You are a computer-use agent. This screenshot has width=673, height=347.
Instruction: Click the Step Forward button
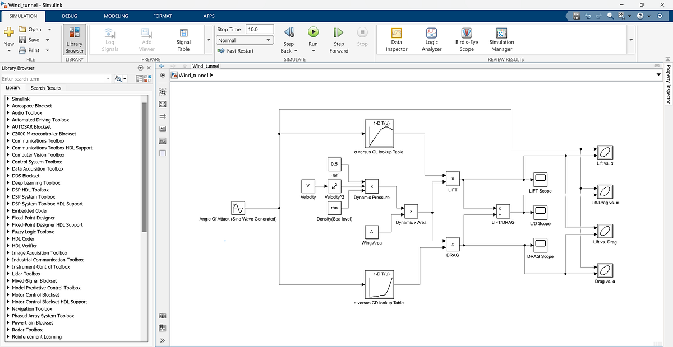click(338, 39)
